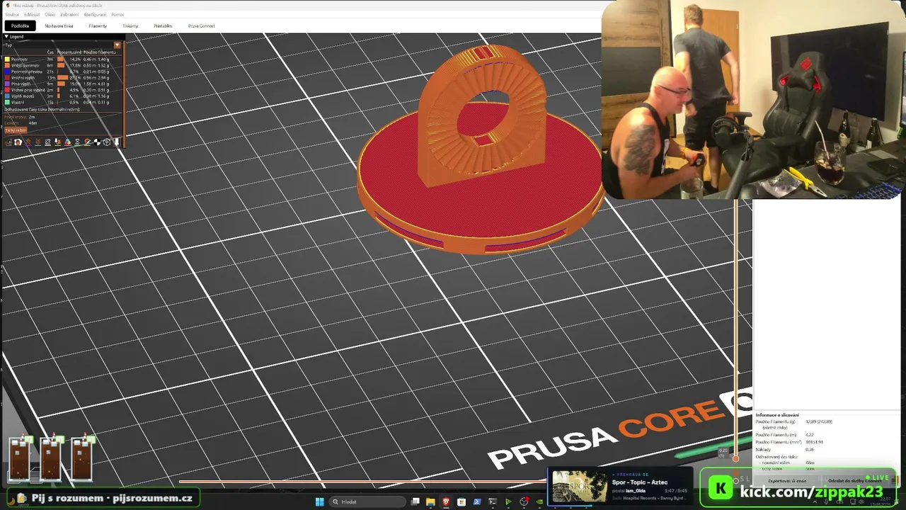This screenshot has width=906, height=510.
Task: Launch Brave browser from the taskbar
Action: [446, 502]
